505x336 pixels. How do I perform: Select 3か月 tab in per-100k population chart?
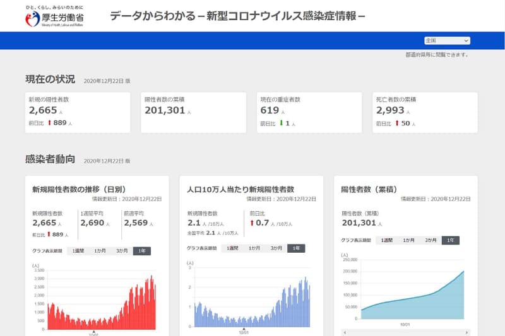(x=276, y=248)
